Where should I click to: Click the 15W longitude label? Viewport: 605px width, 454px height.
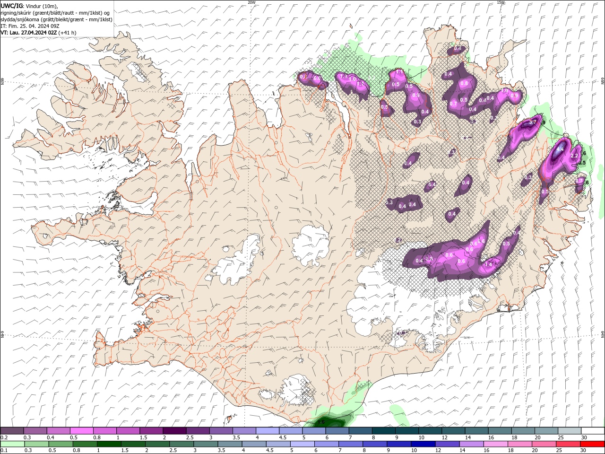(x=500, y=2)
